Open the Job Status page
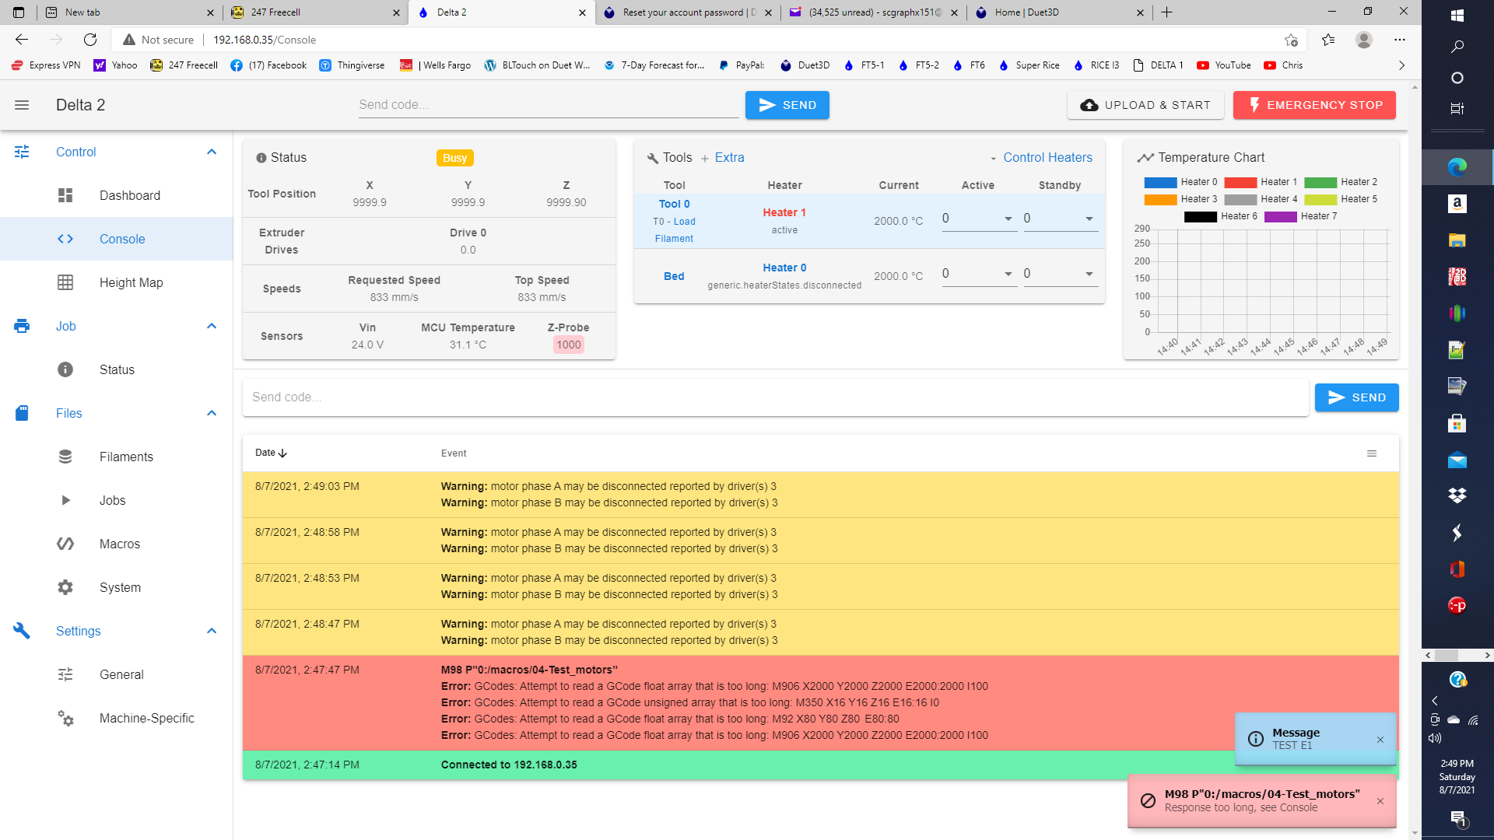 coord(117,369)
